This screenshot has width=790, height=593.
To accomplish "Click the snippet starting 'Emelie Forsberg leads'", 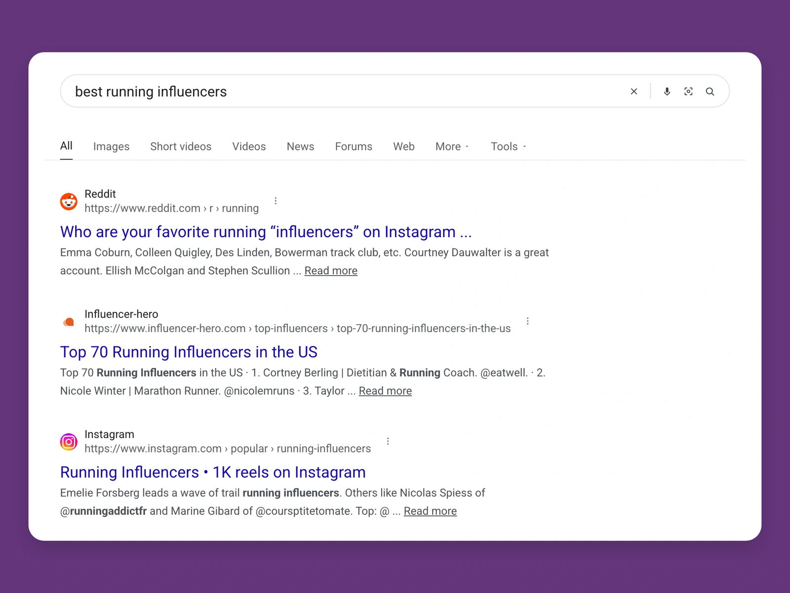I will 273,502.
